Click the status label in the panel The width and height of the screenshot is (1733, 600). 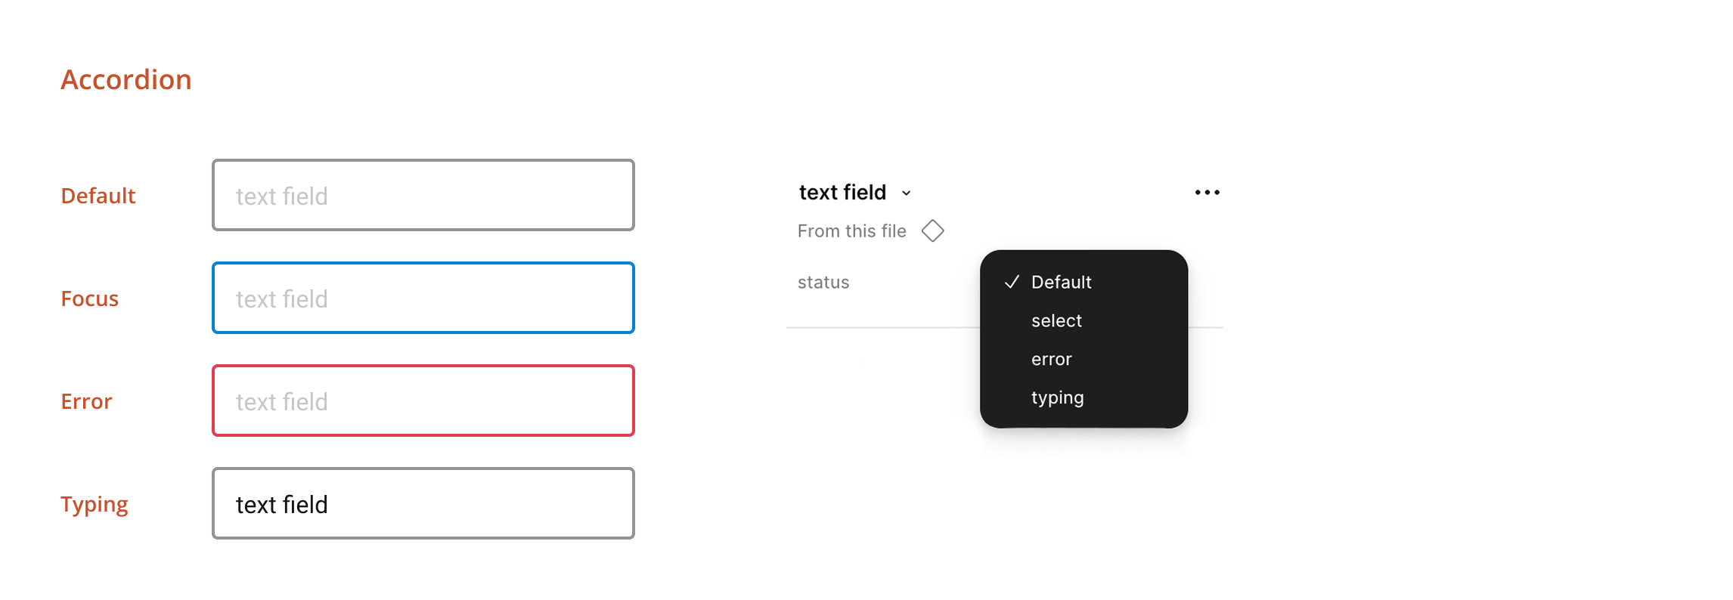pos(823,282)
